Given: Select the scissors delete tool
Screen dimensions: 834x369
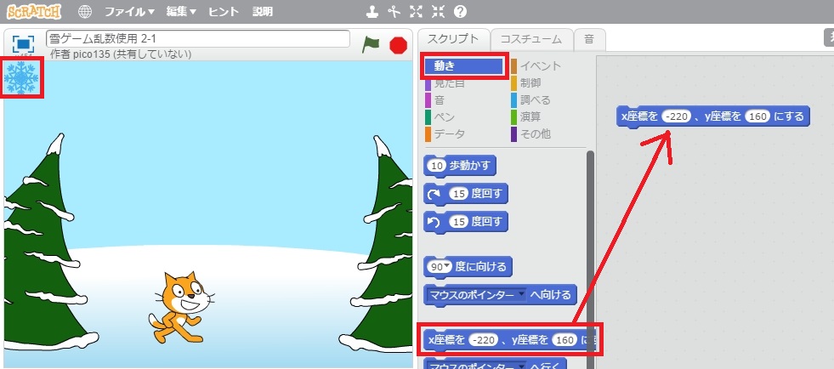Looking at the screenshot, I should (393, 11).
